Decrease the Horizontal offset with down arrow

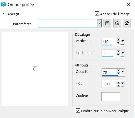coord(118,55)
